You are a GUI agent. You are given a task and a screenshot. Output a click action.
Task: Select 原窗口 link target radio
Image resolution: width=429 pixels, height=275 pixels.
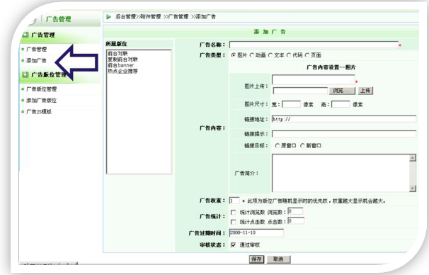point(278,146)
